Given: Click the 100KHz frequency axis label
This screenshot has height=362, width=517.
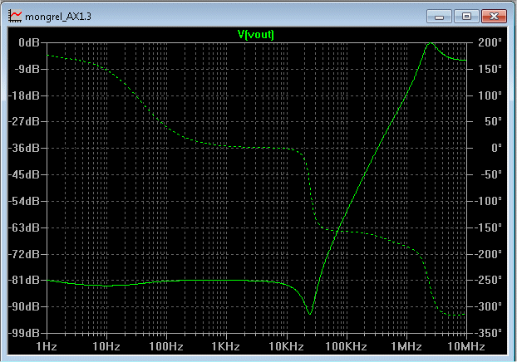Looking at the screenshot, I should point(346,346).
